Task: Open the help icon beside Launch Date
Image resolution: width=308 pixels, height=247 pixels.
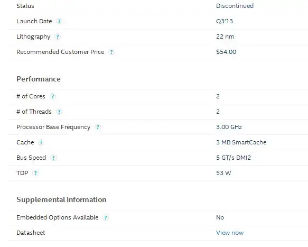Action: pyautogui.click(x=59, y=21)
